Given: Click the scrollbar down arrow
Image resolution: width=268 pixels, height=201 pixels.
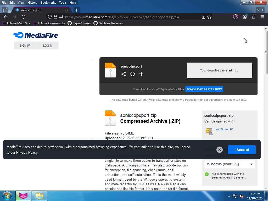Looking at the screenshot, I should point(266,188).
